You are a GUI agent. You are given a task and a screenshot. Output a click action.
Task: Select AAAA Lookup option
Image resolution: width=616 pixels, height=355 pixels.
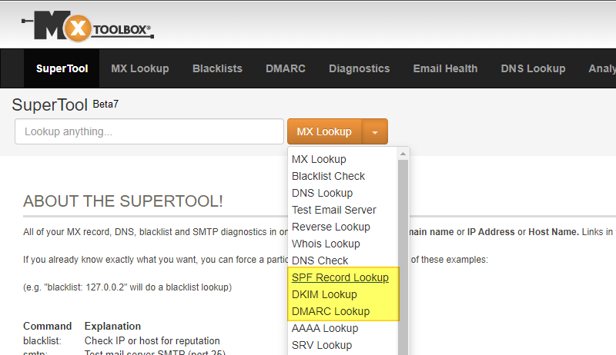325,327
